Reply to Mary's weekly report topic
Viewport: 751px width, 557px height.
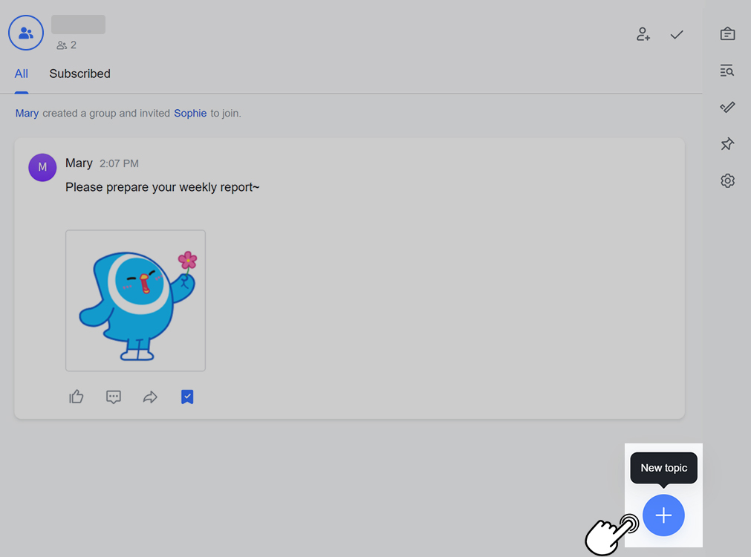(x=114, y=397)
